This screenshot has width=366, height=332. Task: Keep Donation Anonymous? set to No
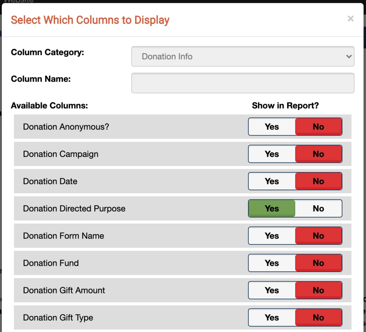pyautogui.click(x=318, y=127)
